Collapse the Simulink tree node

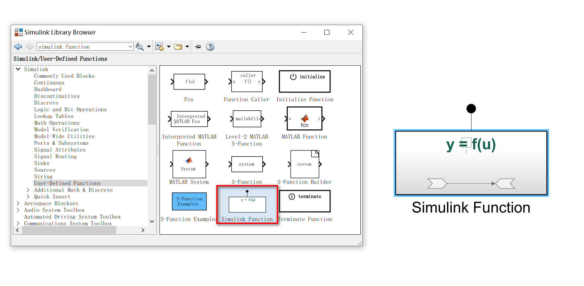pyautogui.click(x=18, y=69)
